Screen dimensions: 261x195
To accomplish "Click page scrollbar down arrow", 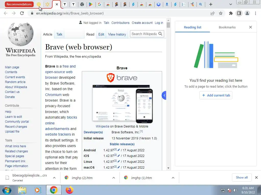I will coord(168,168).
